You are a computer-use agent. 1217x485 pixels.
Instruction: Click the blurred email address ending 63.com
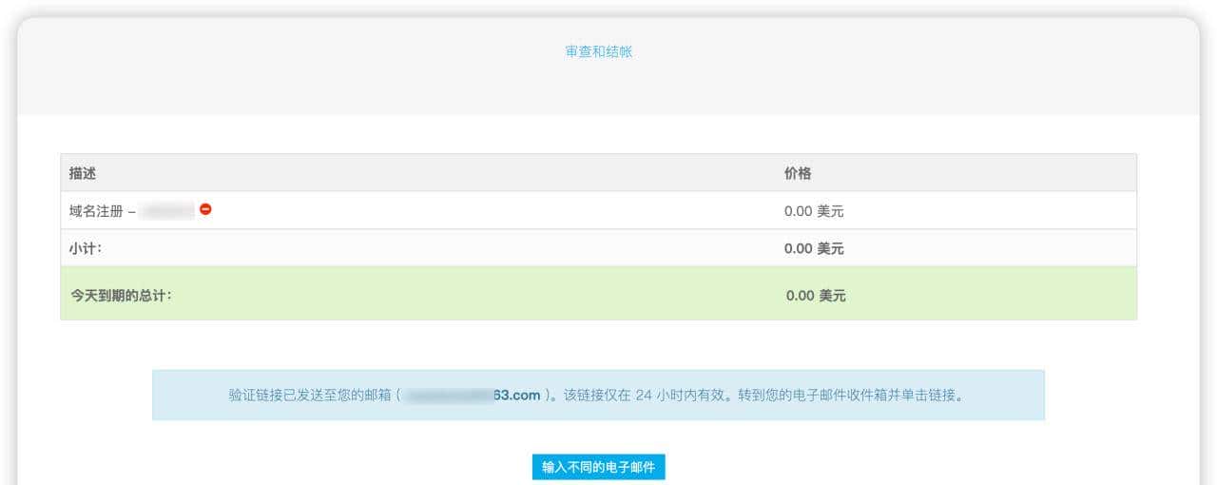tap(472, 395)
